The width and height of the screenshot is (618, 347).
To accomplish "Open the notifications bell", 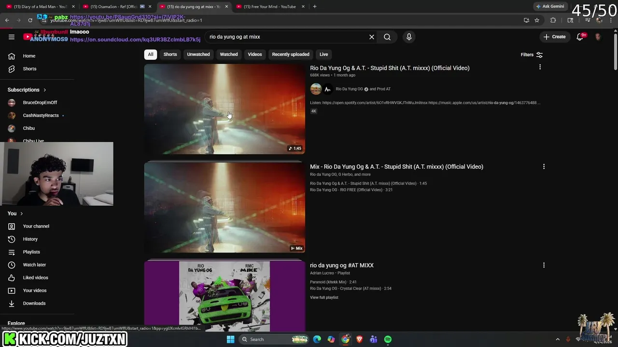I will point(580,37).
